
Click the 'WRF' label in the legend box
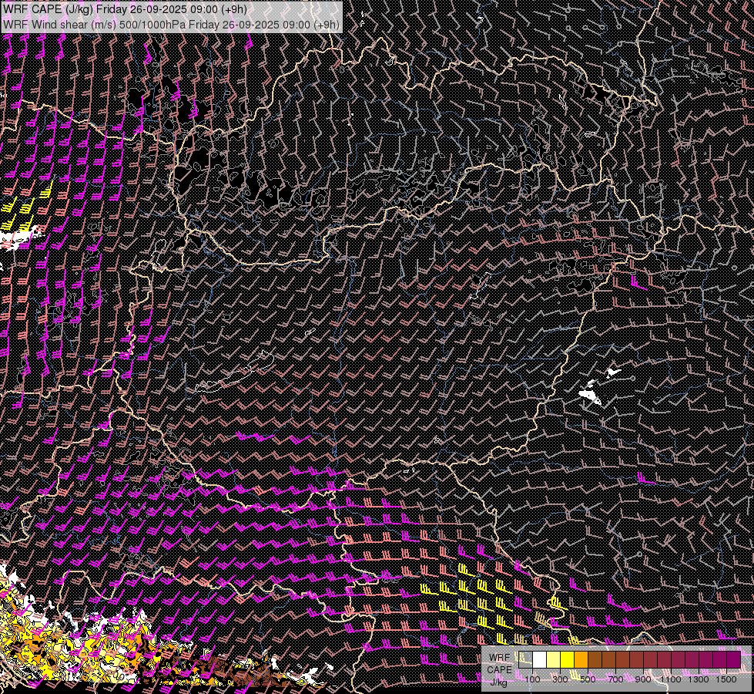click(500, 658)
